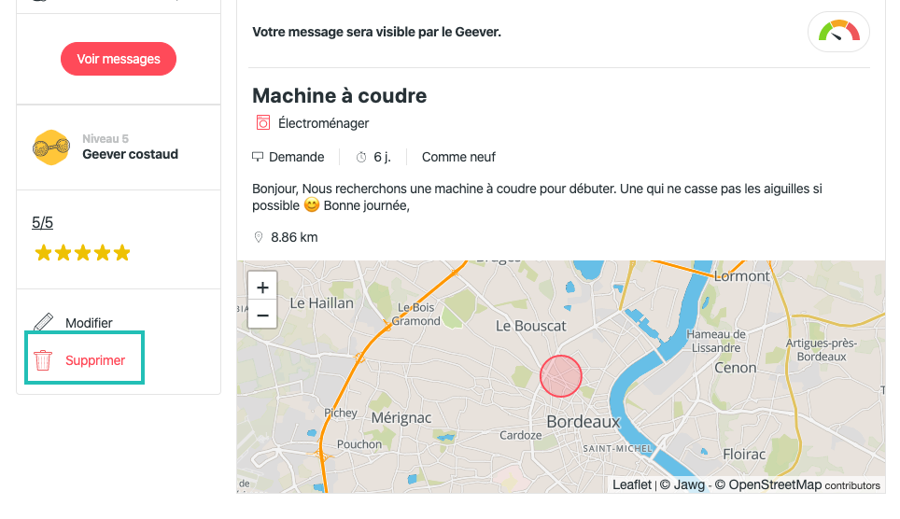Click the Machine à coudre title
This screenshot has height=519, width=900.
coord(339,95)
